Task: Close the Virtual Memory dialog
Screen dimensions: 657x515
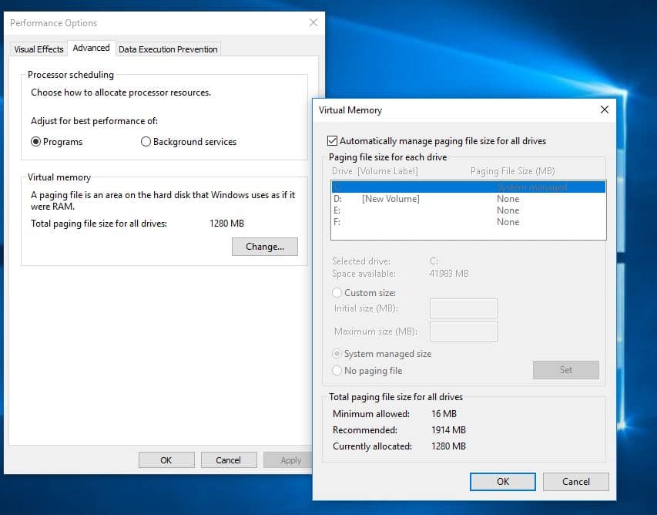Action: click(604, 109)
